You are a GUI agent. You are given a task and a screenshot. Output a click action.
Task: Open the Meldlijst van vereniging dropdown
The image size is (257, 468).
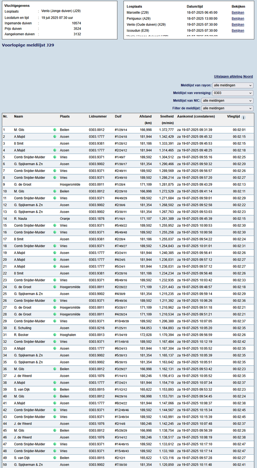(233, 93)
